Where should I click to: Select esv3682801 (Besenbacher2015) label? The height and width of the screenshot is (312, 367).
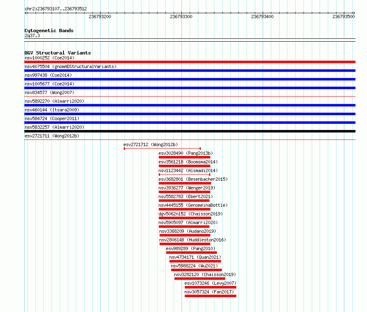[193, 179]
